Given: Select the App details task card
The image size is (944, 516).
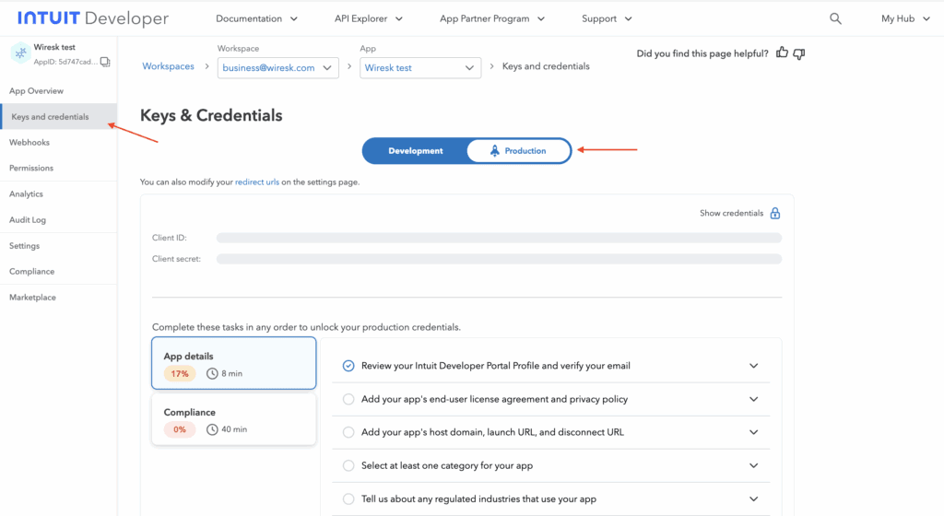Looking at the screenshot, I should (x=233, y=363).
